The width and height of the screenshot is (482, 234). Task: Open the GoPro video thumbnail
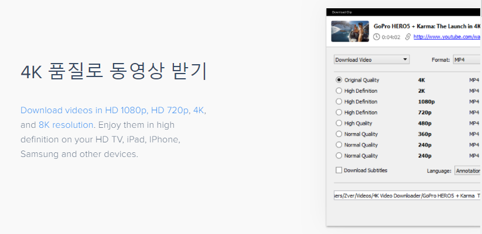(350, 32)
